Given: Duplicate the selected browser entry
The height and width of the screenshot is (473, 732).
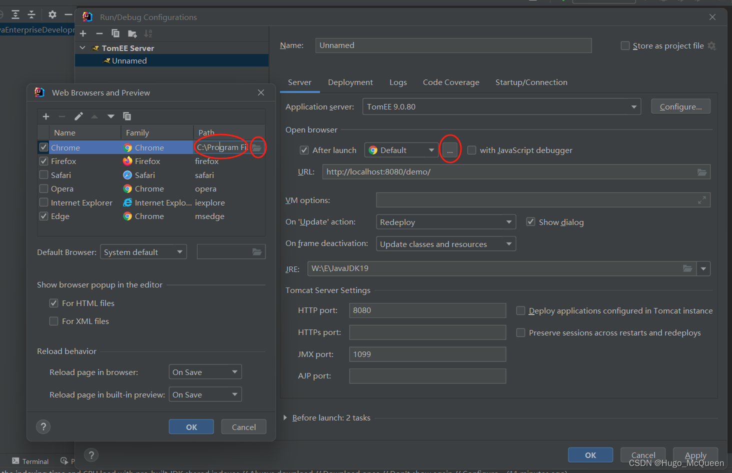Looking at the screenshot, I should (x=127, y=116).
